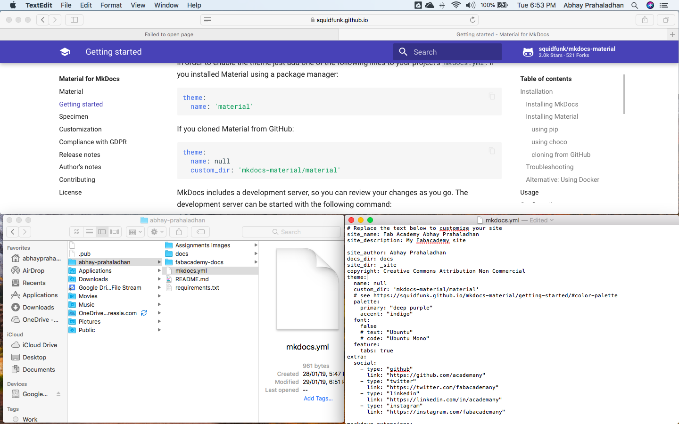
Task: Go back in the Finder window
Action: click(13, 232)
